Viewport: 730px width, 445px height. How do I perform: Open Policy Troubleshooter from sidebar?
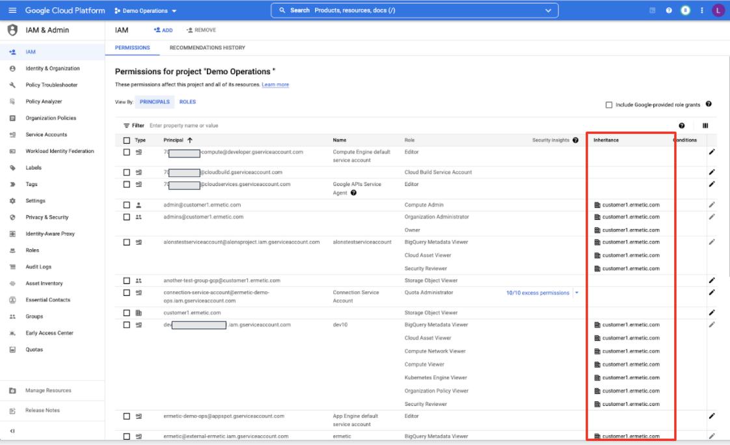coord(51,85)
